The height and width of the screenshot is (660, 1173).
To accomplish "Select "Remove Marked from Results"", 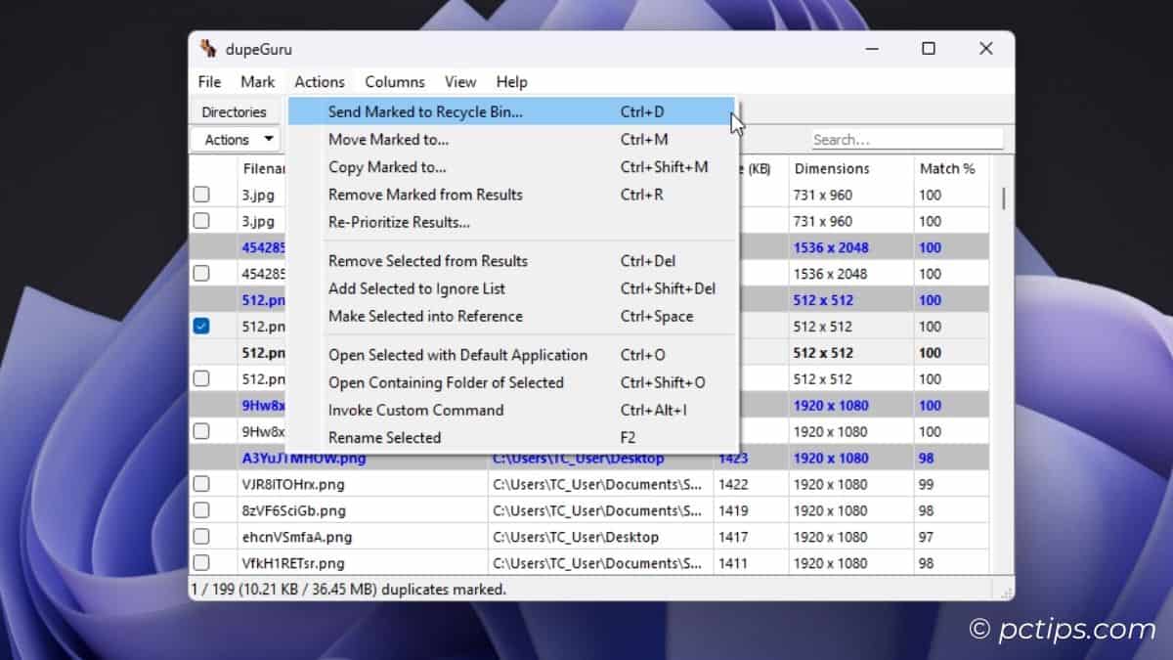I will 425,195.
